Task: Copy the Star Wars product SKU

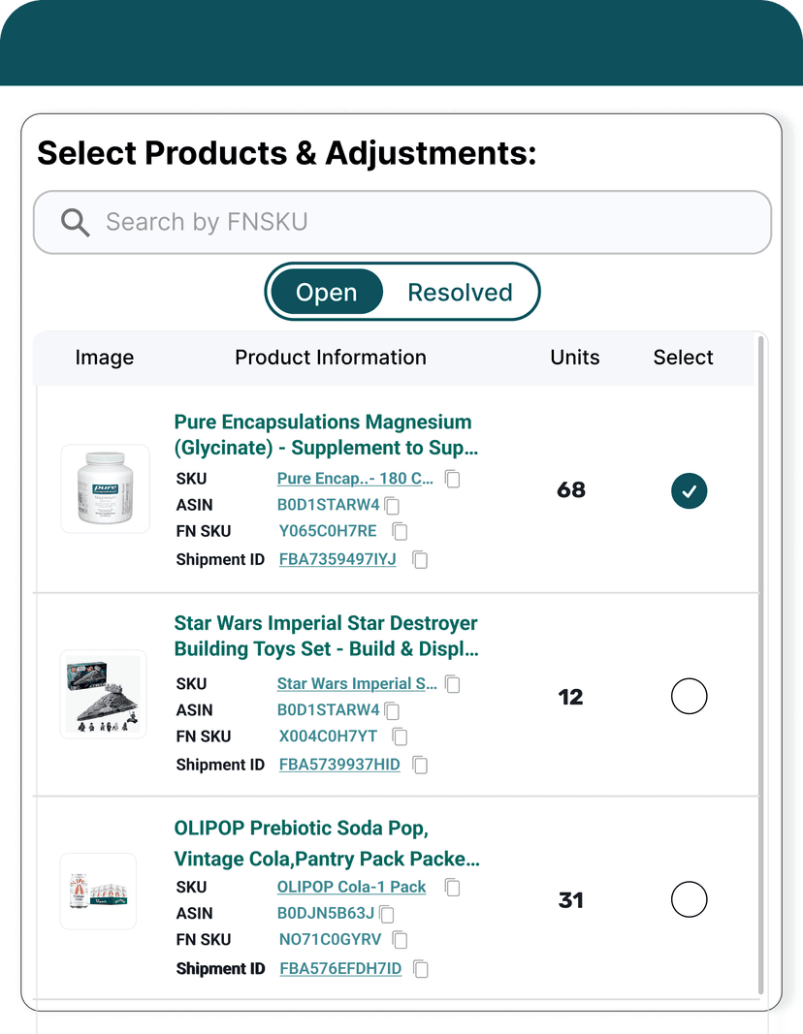Action: coord(452,684)
